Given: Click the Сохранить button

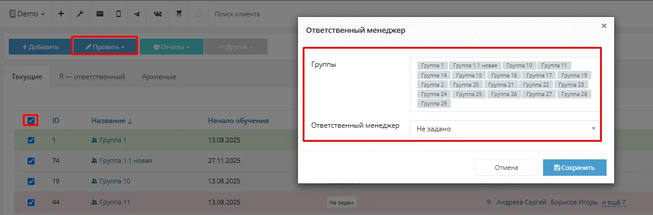Looking at the screenshot, I should click(x=575, y=168).
